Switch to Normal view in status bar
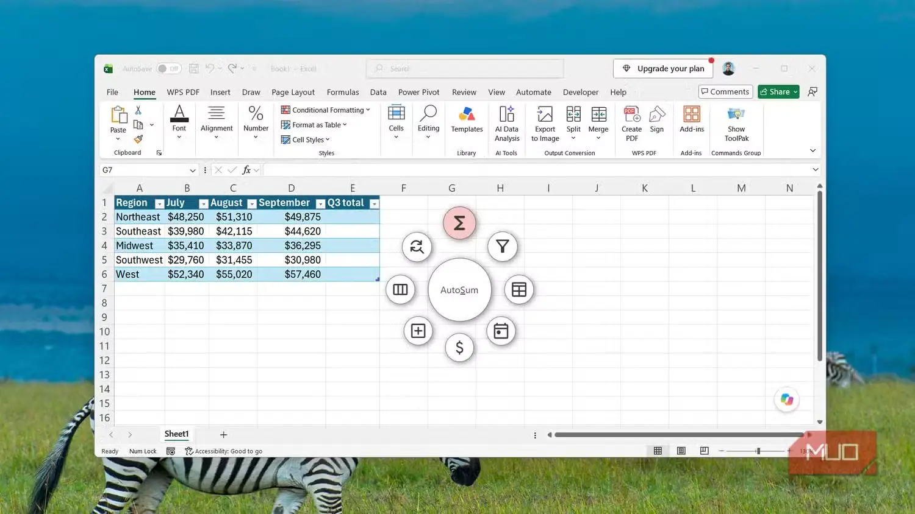The image size is (915, 514). pos(658,451)
